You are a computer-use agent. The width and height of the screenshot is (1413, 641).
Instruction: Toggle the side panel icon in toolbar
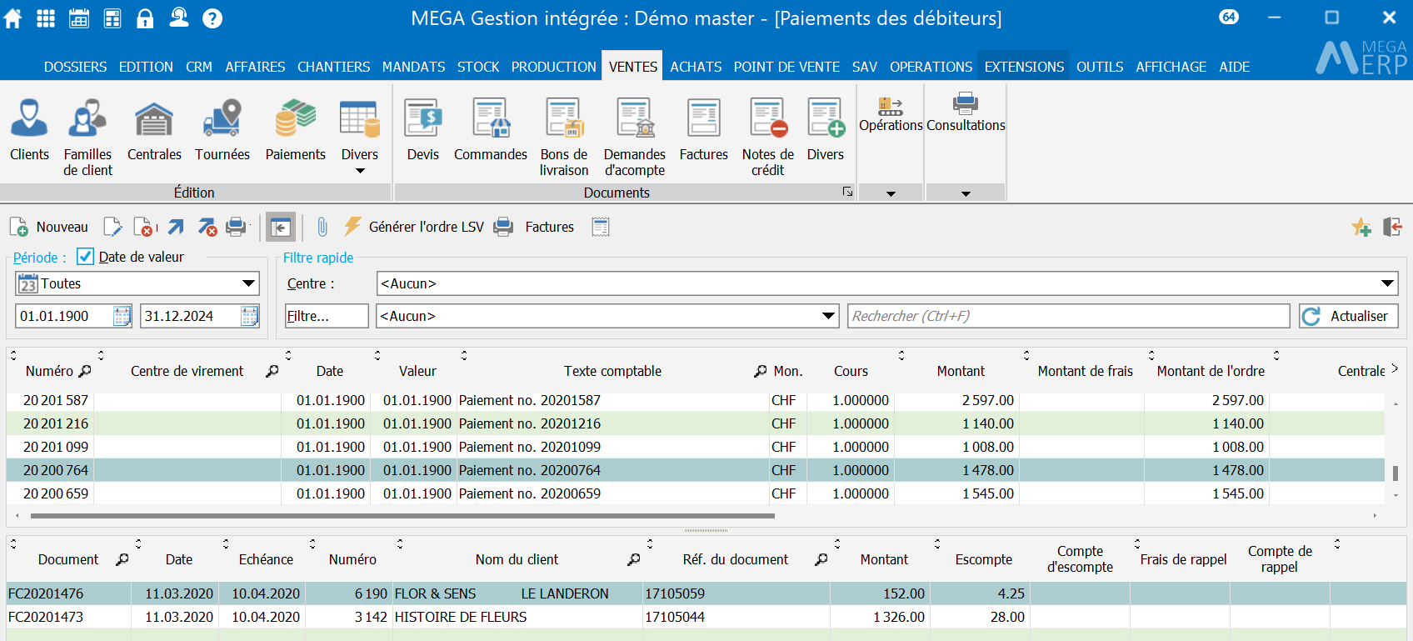[281, 227]
